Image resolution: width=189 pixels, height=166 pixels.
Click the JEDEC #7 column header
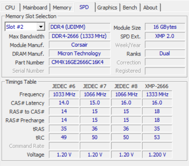[x=94, y=86]
